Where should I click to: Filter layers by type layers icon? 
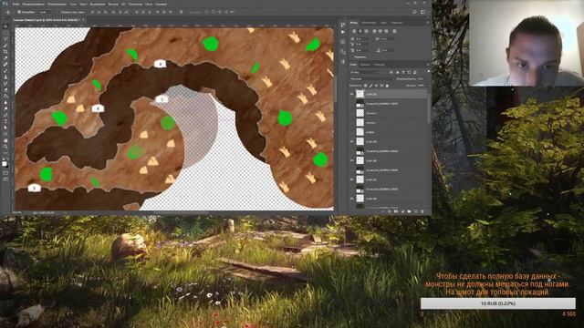click(403, 72)
